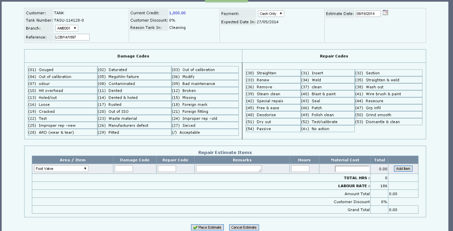Select damage code (13) Holed/cut

pos(63,97)
